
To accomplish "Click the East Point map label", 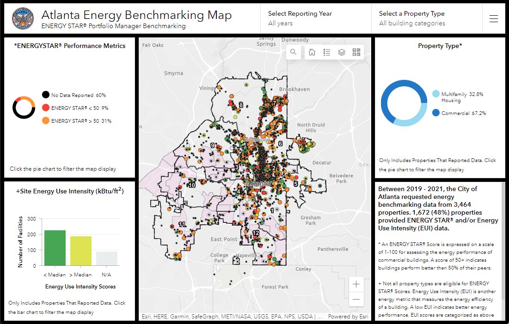I will (224, 239).
